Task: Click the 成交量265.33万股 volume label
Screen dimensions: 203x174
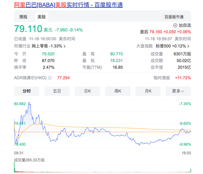Action: [29, 160]
